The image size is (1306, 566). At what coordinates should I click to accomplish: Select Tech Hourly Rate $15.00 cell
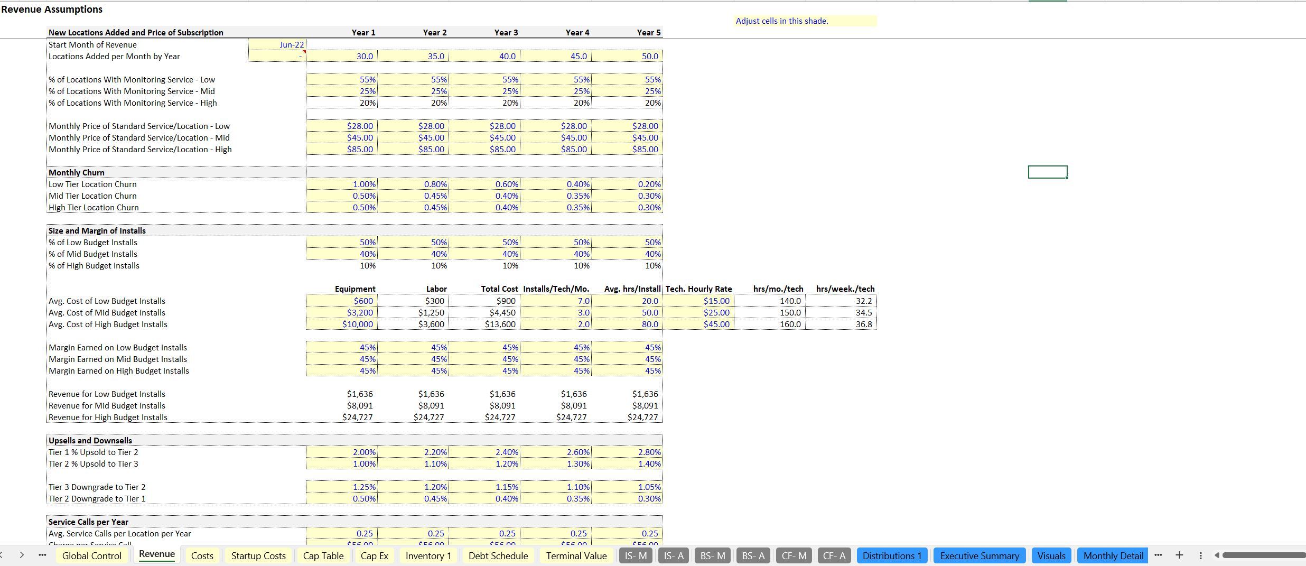(698, 301)
